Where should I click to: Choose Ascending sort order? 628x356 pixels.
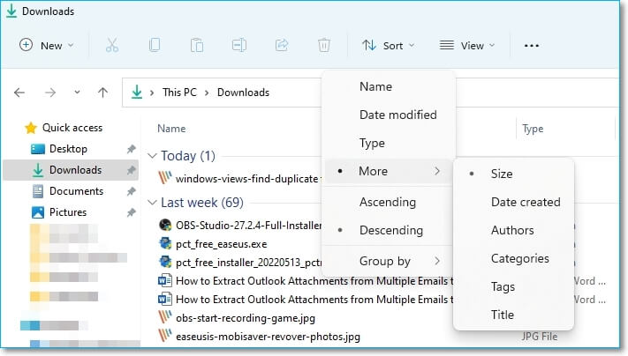tap(387, 202)
